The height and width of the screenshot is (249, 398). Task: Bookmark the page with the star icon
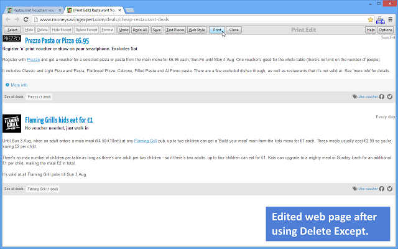click(x=371, y=19)
